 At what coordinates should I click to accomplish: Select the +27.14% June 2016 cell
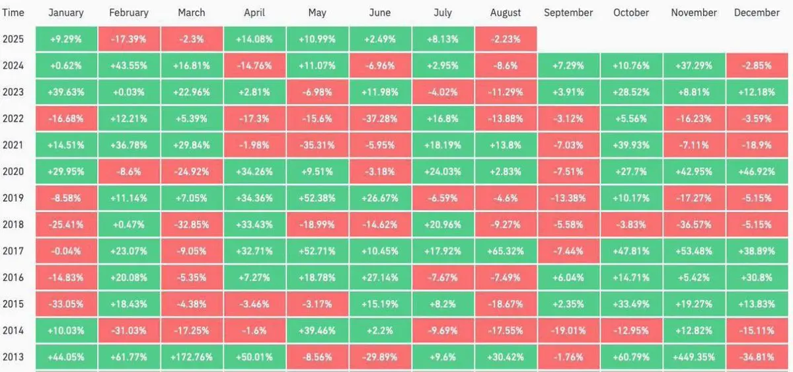click(x=379, y=278)
